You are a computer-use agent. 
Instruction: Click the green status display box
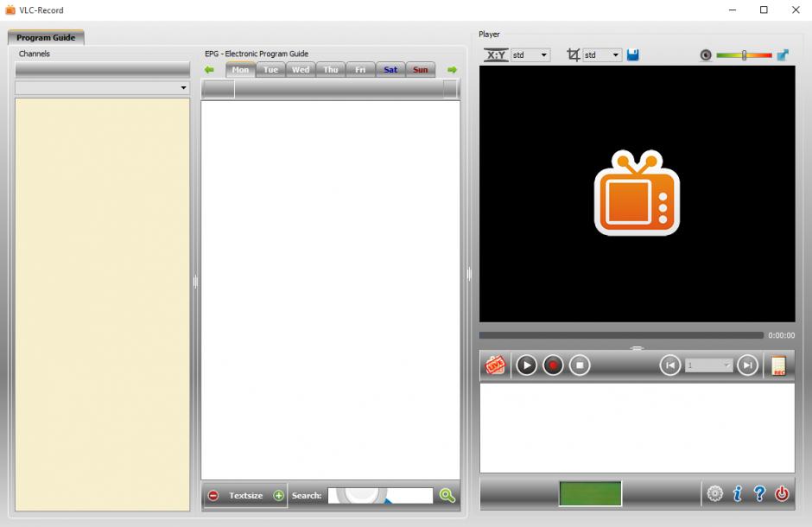(x=590, y=493)
